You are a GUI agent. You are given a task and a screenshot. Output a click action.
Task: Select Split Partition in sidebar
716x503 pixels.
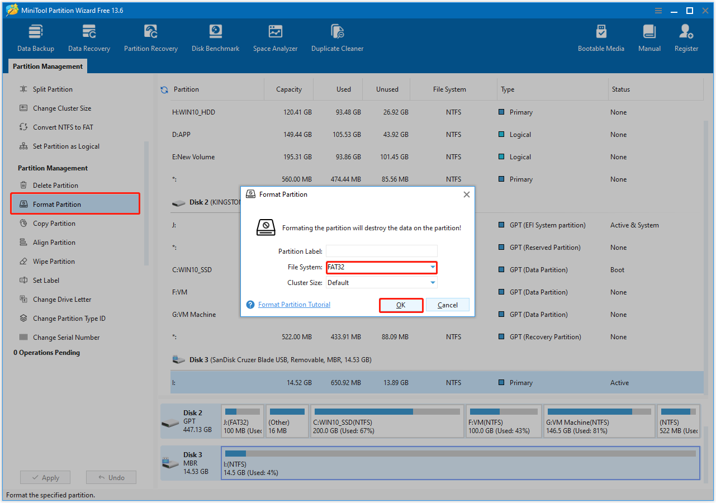[x=53, y=89]
